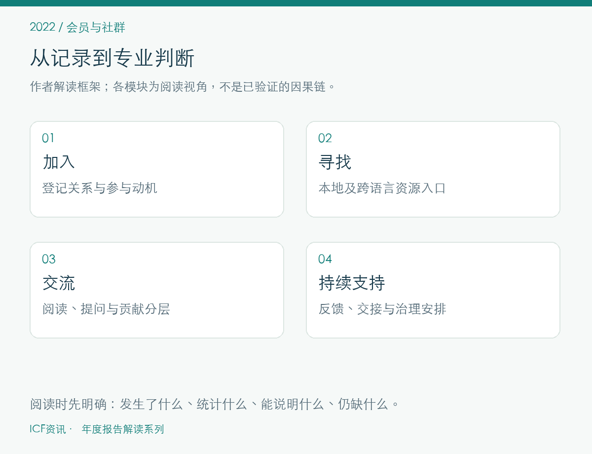Click the description '阅读、提问与贡献分层'
Screen dimensions: 592x454
tap(106, 309)
